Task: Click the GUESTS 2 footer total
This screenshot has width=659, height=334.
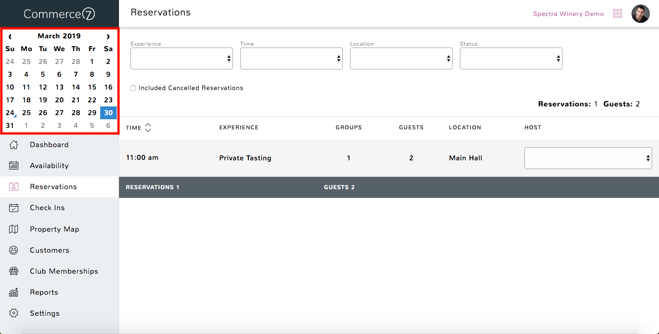Action: tap(339, 187)
